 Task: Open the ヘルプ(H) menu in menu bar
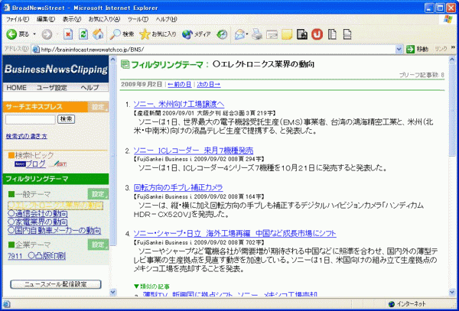point(166,19)
